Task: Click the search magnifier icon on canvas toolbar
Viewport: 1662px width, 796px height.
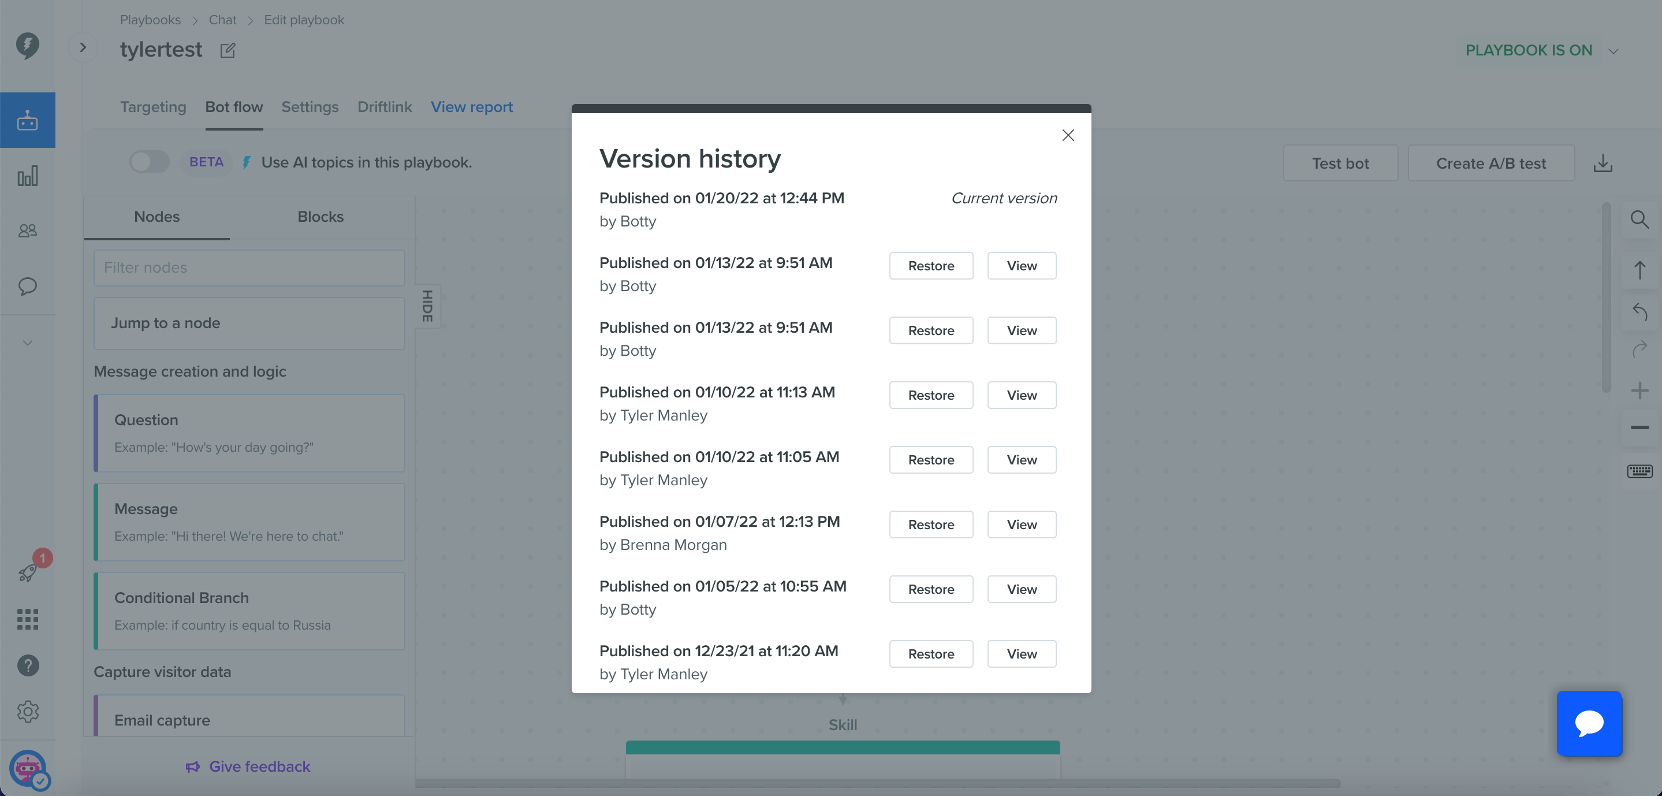Action: 1639,220
